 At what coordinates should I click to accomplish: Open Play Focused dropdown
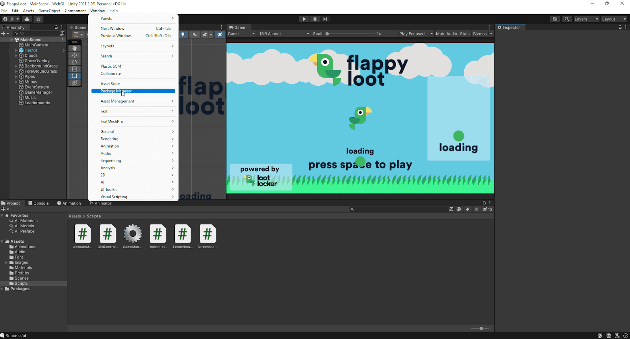pos(416,34)
